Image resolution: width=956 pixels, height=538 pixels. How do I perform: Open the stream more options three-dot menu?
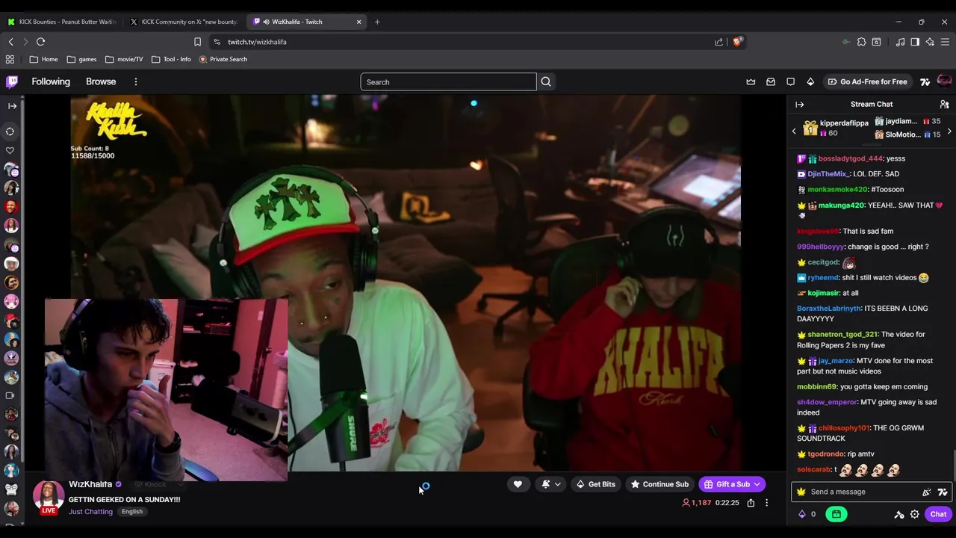(766, 503)
